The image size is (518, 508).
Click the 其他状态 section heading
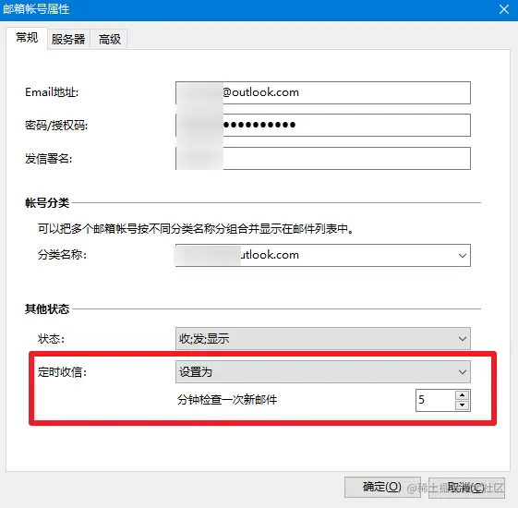click(47, 309)
